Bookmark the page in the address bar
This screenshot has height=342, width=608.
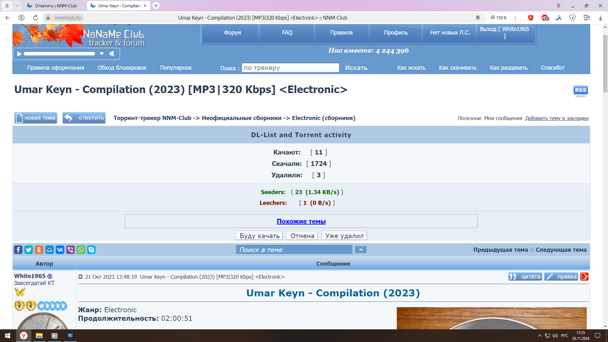click(478, 18)
